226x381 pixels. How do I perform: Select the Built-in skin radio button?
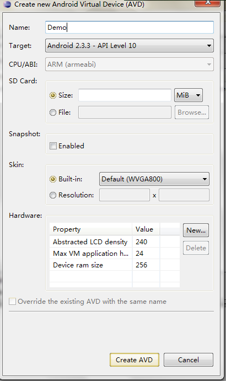53,179
